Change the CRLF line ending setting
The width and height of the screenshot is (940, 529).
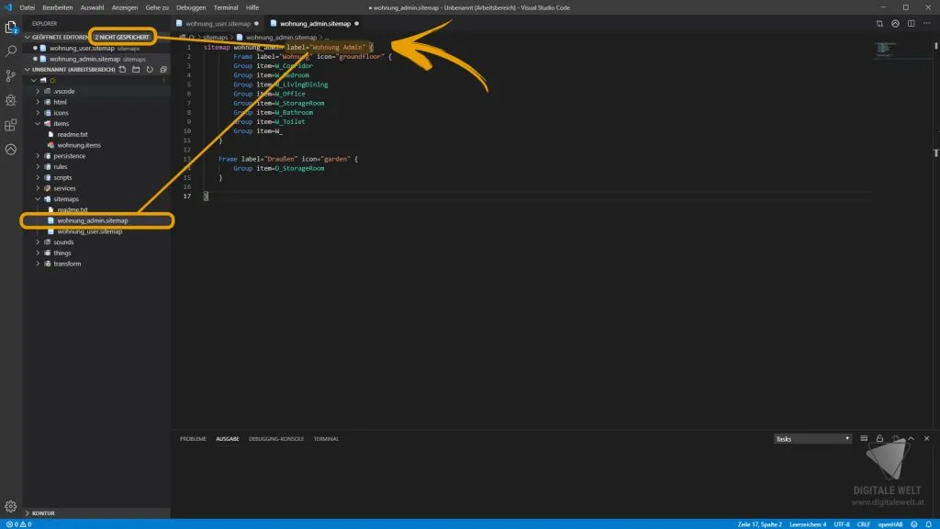point(863,524)
